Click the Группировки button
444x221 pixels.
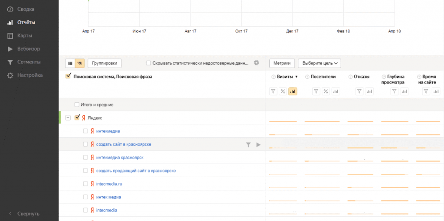pyautogui.click(x=104, y=63)
